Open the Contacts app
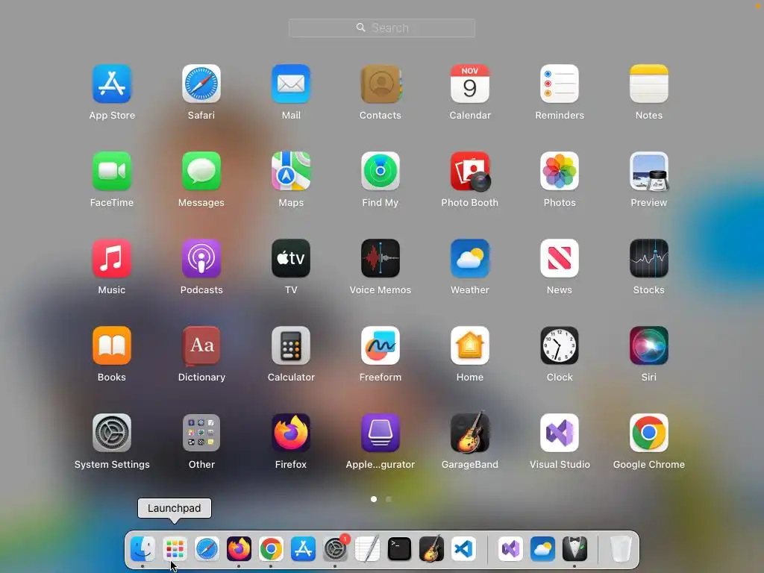 (x=381, y=84)
